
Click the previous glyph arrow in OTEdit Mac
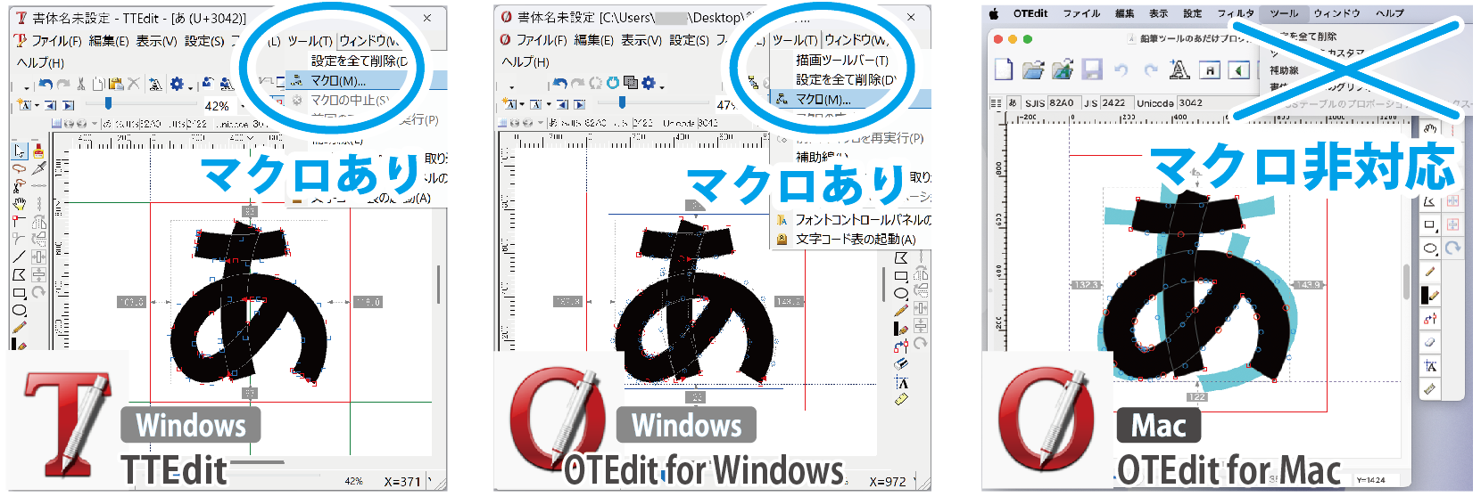pos(1238,69)
